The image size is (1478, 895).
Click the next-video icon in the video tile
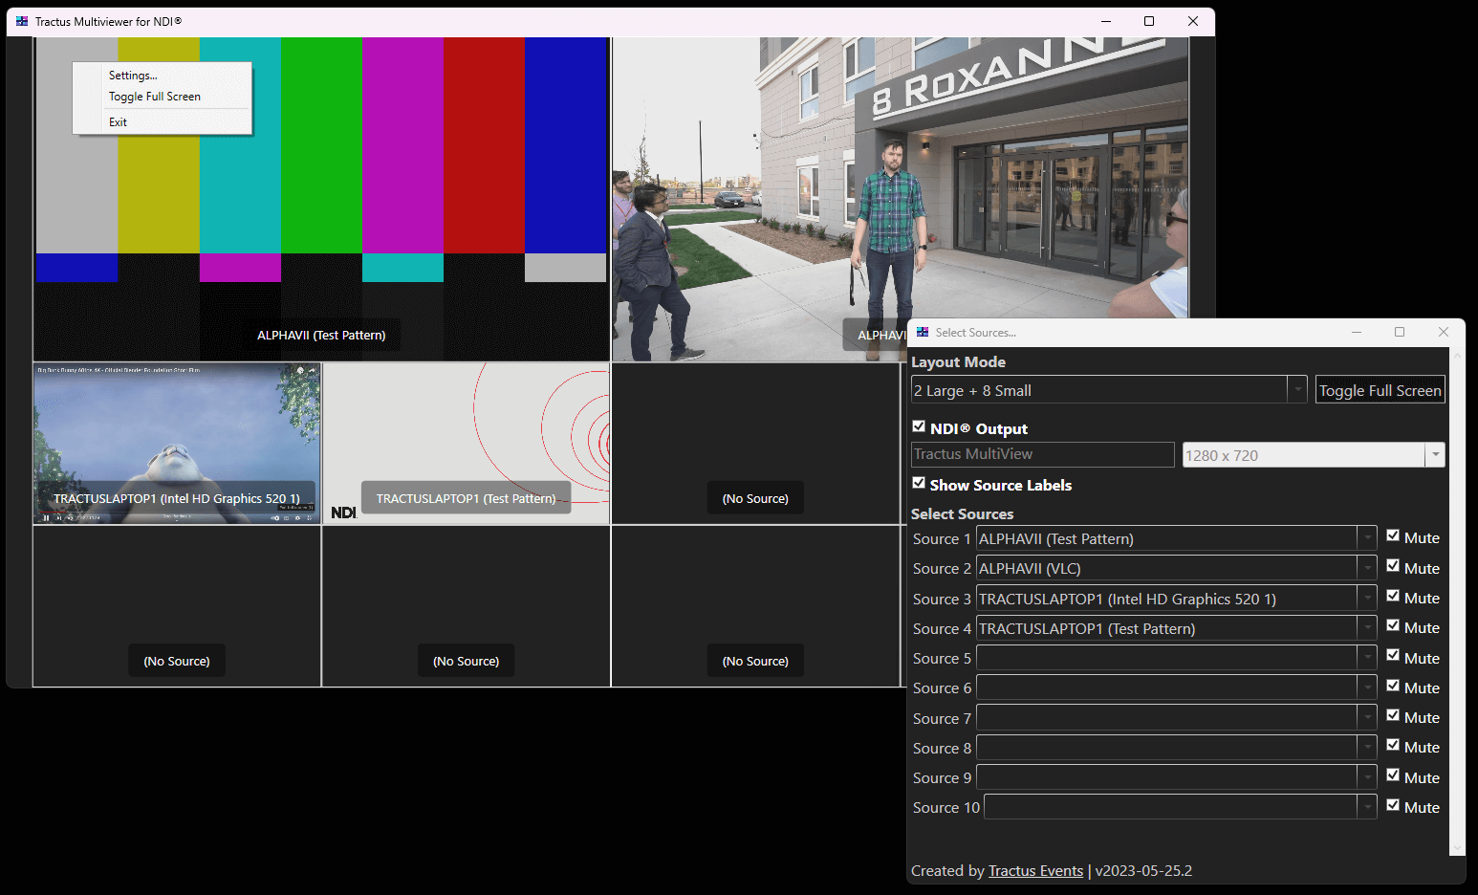[x=59, y=517]
